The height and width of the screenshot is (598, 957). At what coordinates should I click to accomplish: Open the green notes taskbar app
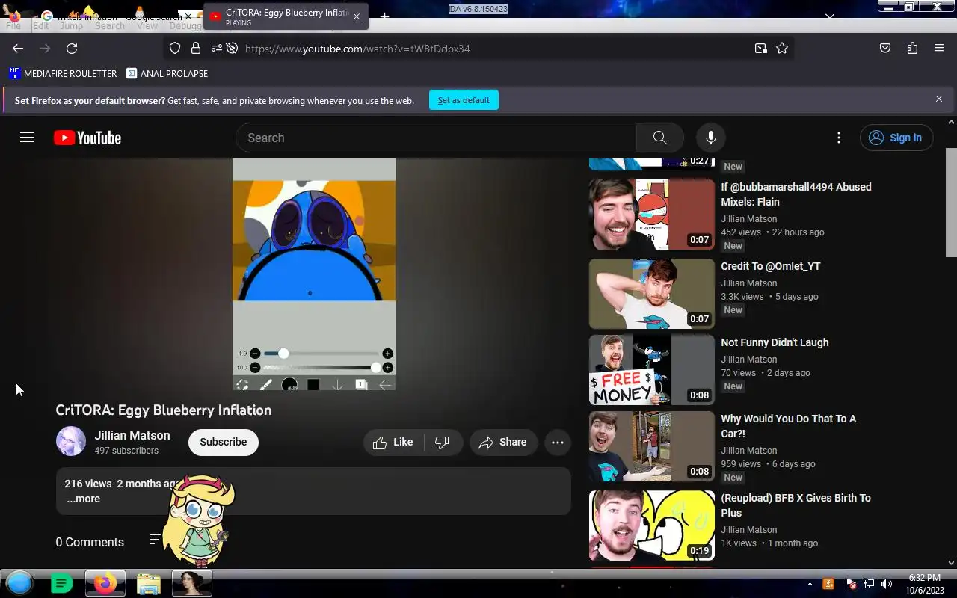point(61,583)
